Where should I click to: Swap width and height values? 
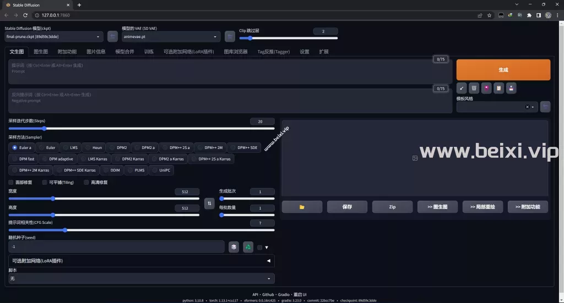209,203
